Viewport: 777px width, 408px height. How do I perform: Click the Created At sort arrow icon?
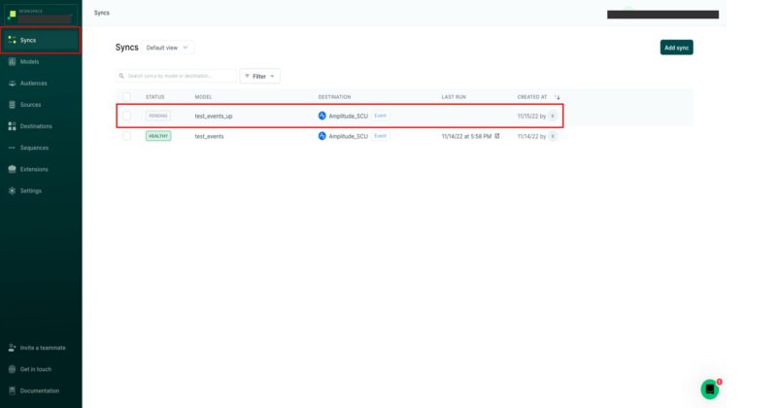pos(557,97)
